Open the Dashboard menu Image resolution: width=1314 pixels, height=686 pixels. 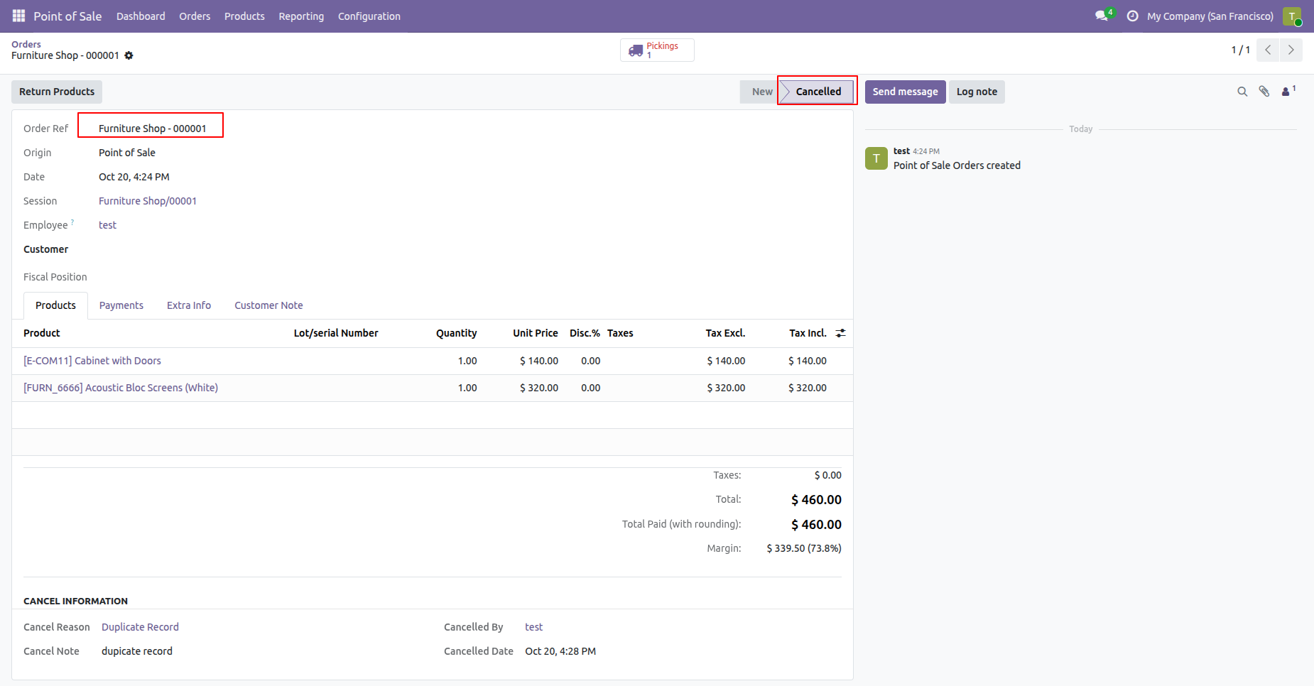click(x=141, y=16)
